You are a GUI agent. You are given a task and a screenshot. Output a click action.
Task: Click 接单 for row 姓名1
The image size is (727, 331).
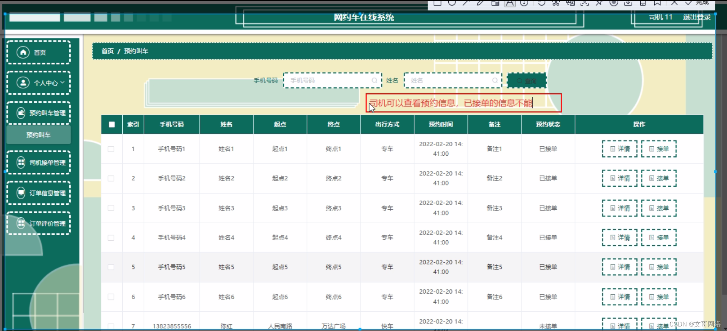point(659,149)
